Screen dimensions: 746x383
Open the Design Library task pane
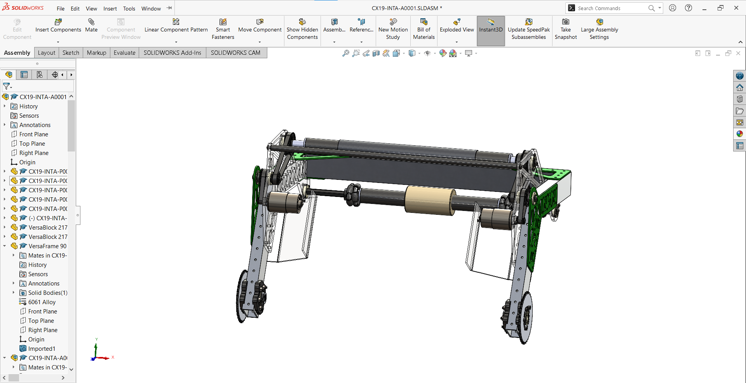[740, 99]
